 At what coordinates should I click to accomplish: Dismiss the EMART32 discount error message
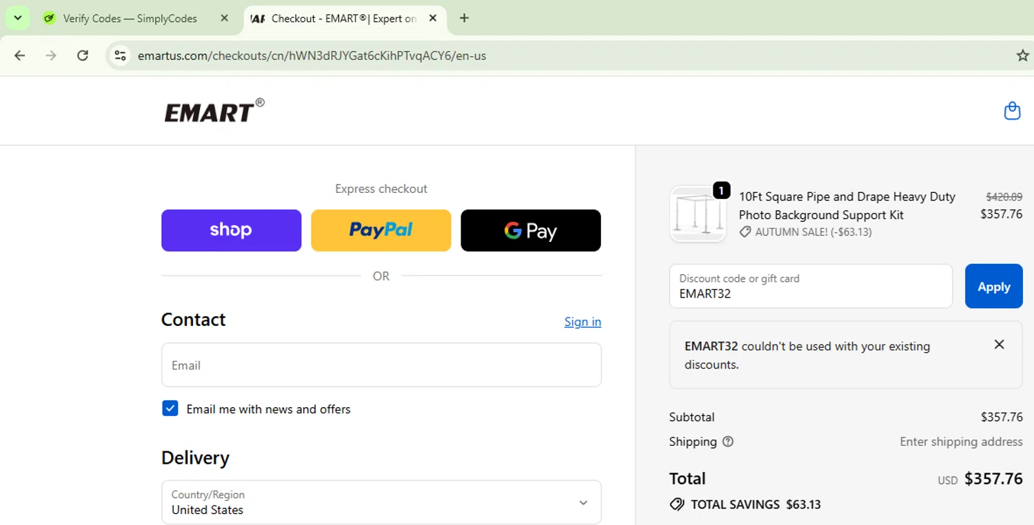(x=999, y=344)
